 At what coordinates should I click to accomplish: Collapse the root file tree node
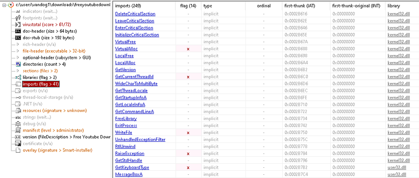3,5
